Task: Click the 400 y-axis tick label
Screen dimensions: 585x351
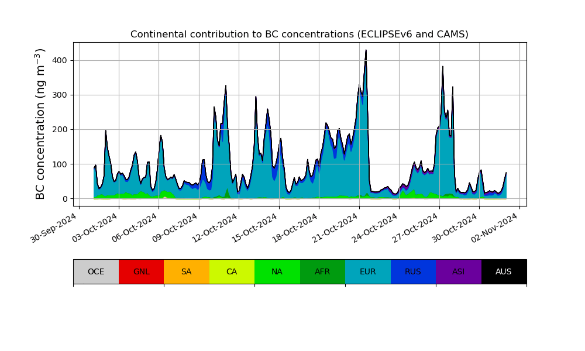Action: click(60, 60)
